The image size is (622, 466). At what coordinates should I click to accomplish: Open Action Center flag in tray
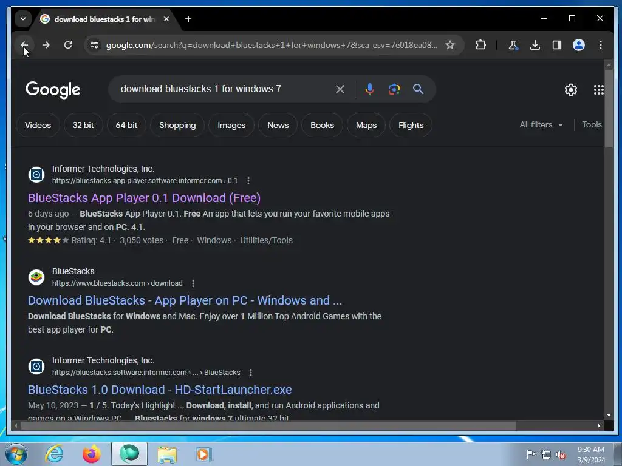[531, 454]
